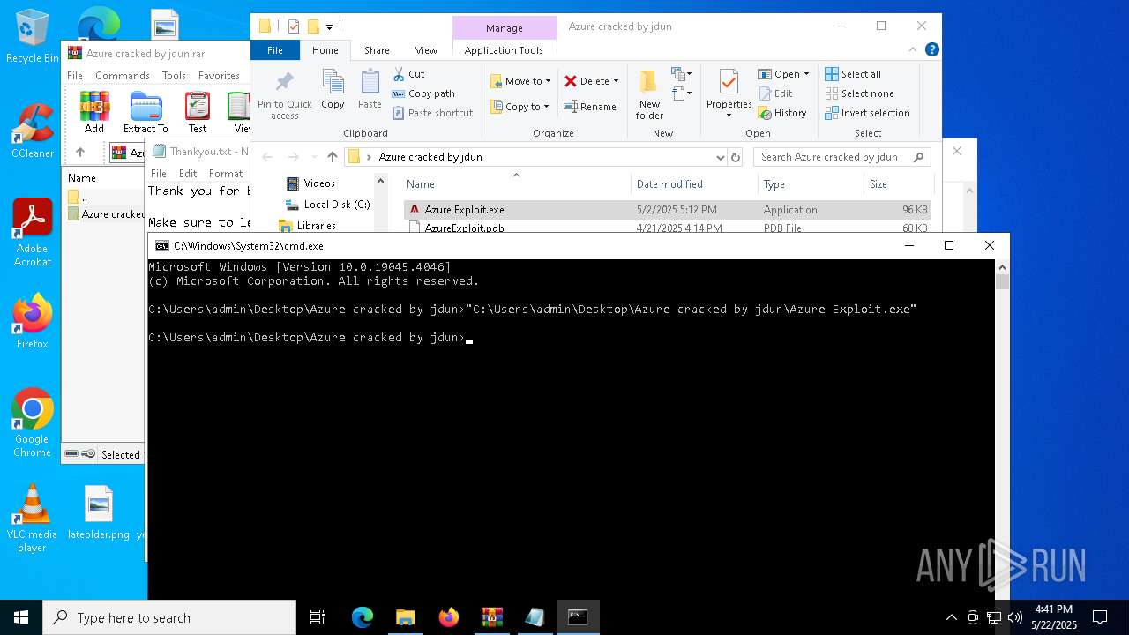The width and height of the screenshot is (1129, 635).
Task: Sort by the Name column header
Action: pyautogui.click(x=516, y=184)
